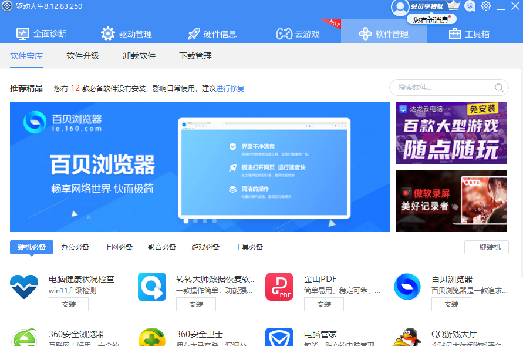The height and width of the screenshot is (346, 523).
Task: Click the 一键装机 button
Action: click(x=486, y=247)
